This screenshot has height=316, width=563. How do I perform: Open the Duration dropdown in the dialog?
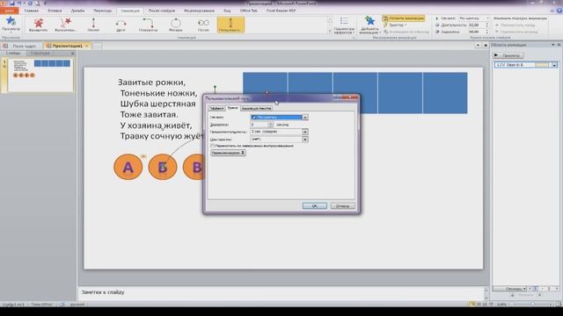305,132
